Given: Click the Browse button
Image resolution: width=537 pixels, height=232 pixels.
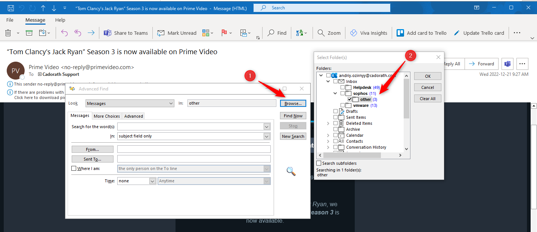Looking at the screenshot, I should coord(293,103).
